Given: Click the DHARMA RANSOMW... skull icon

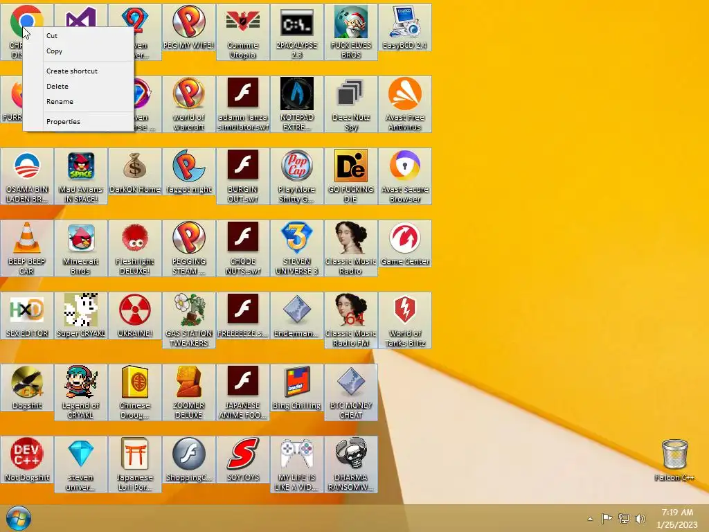Looking at the screenshot, I should [x=351, y=463].
